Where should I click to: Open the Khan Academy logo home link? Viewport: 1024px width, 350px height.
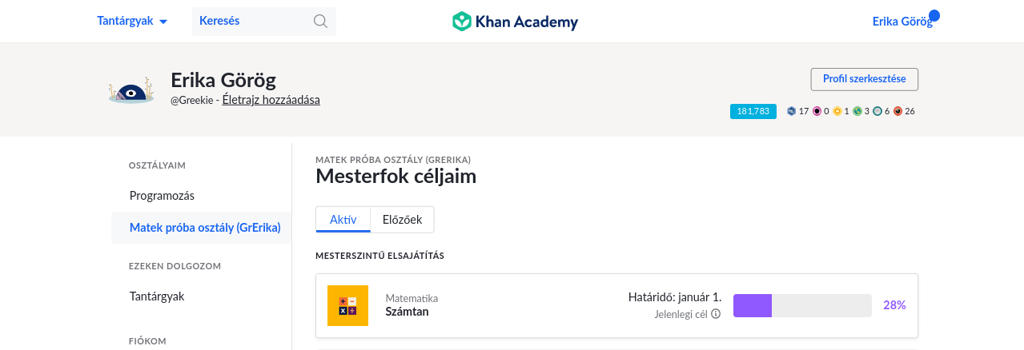click(515, 22)
